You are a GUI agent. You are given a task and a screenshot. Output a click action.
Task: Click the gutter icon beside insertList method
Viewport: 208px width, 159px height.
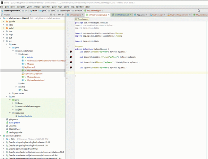coord(71,62)
